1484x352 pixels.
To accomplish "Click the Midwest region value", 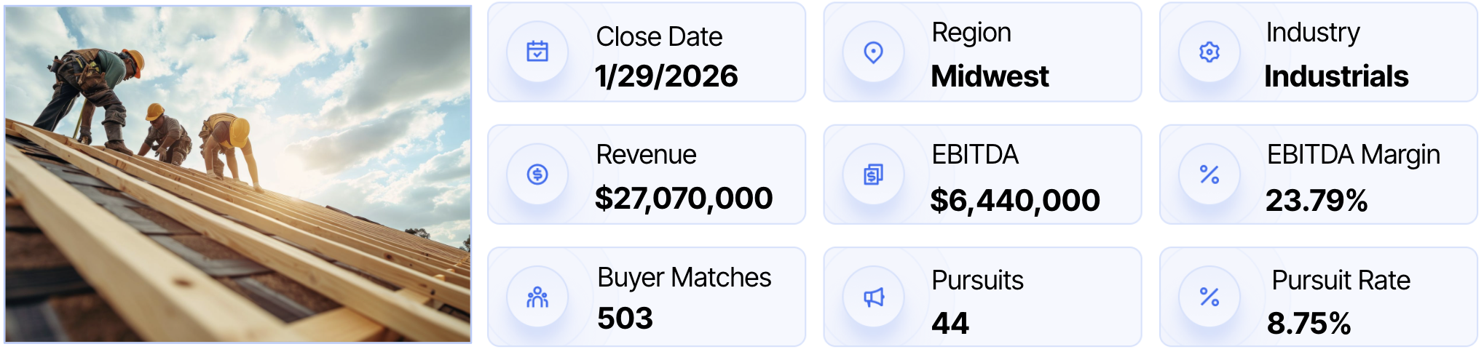I will tap(990, 76).
